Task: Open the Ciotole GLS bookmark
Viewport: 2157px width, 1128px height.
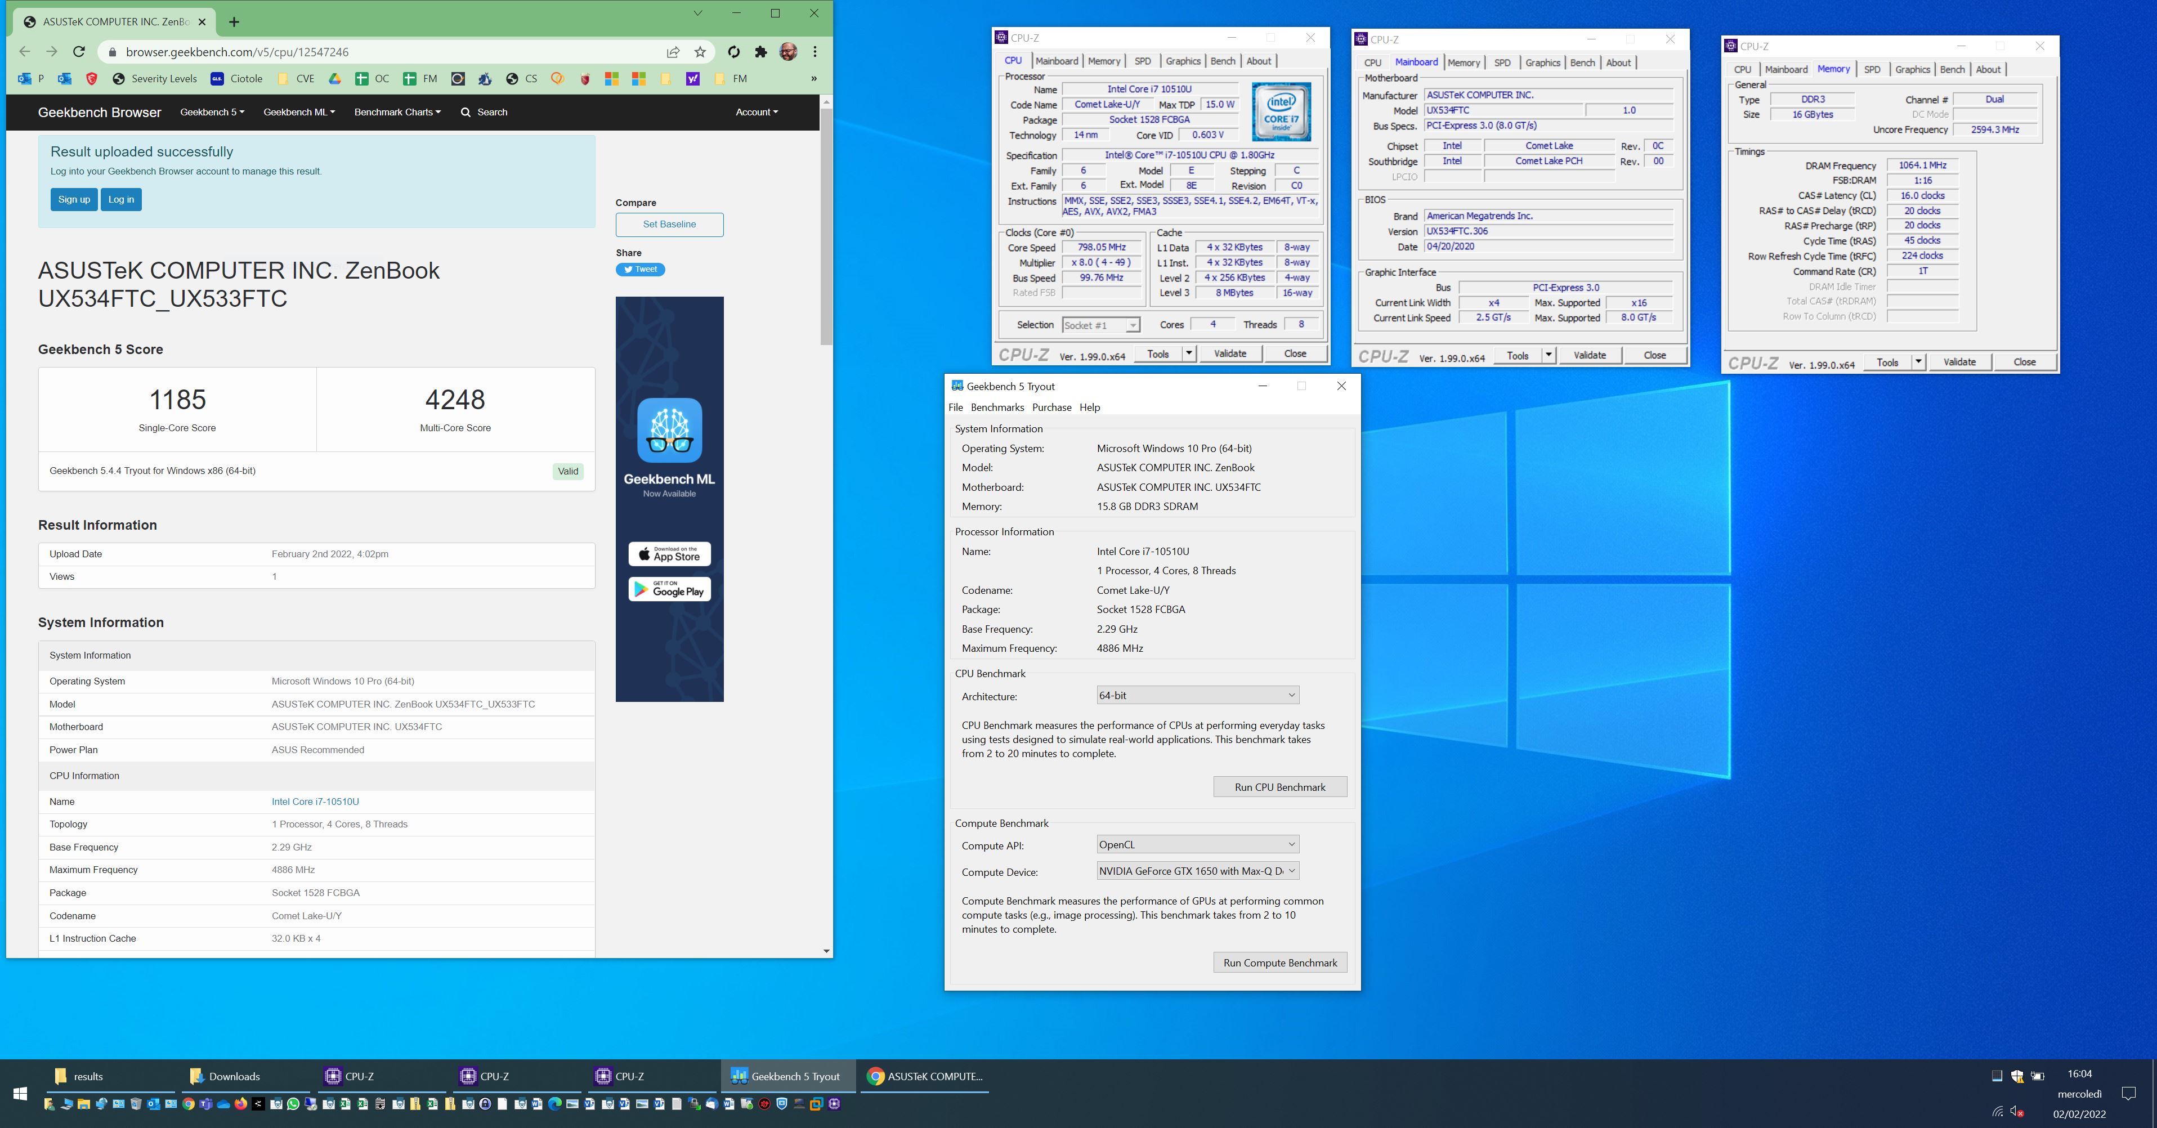Action: click(x=237, y=79)
